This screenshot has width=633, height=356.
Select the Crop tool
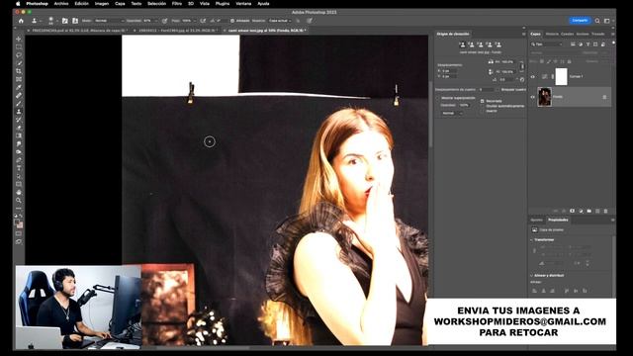(x=19, y=71)
